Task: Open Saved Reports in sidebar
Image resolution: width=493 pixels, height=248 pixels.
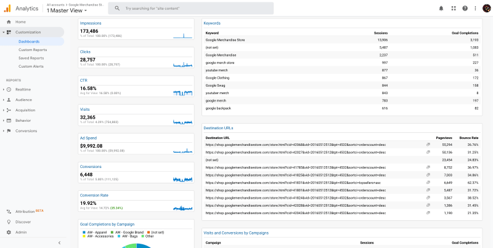Action: point(31,58)
